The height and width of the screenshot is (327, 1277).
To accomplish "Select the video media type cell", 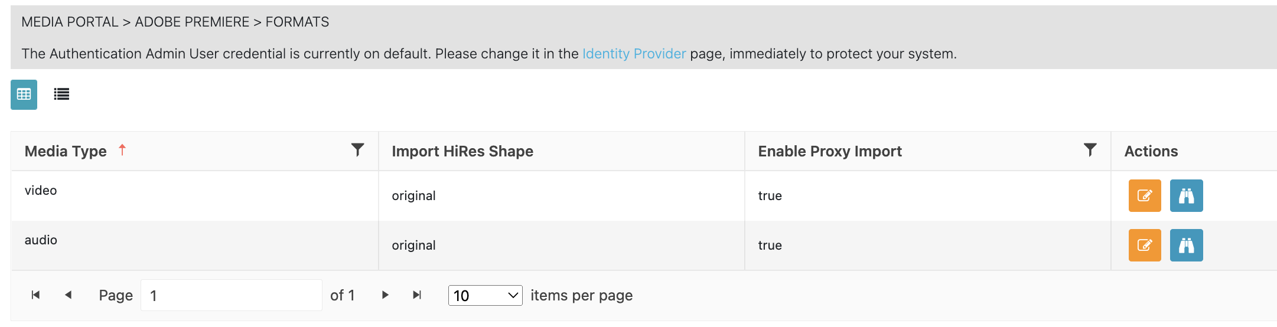I will point(41,191).
